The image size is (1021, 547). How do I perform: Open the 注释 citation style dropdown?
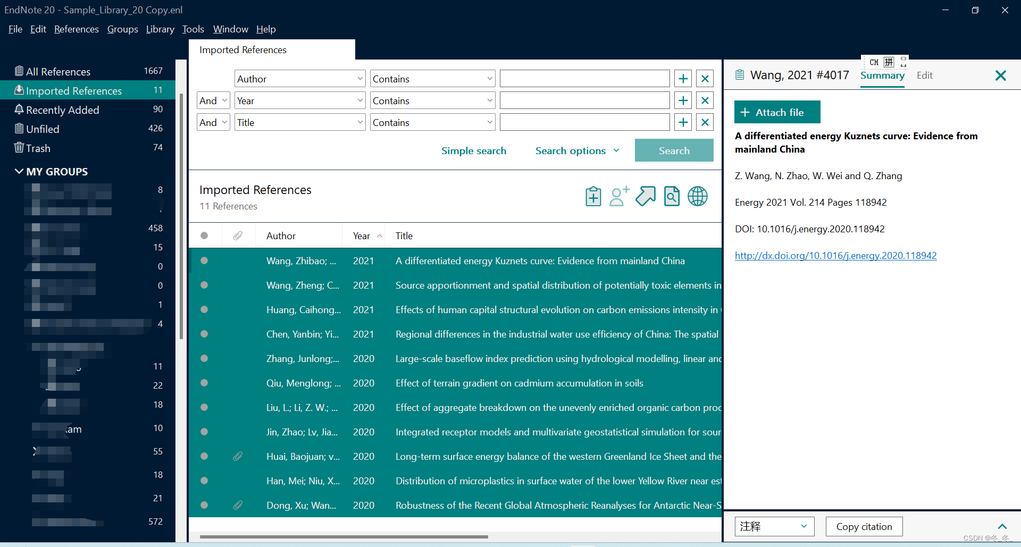point(774,526)
